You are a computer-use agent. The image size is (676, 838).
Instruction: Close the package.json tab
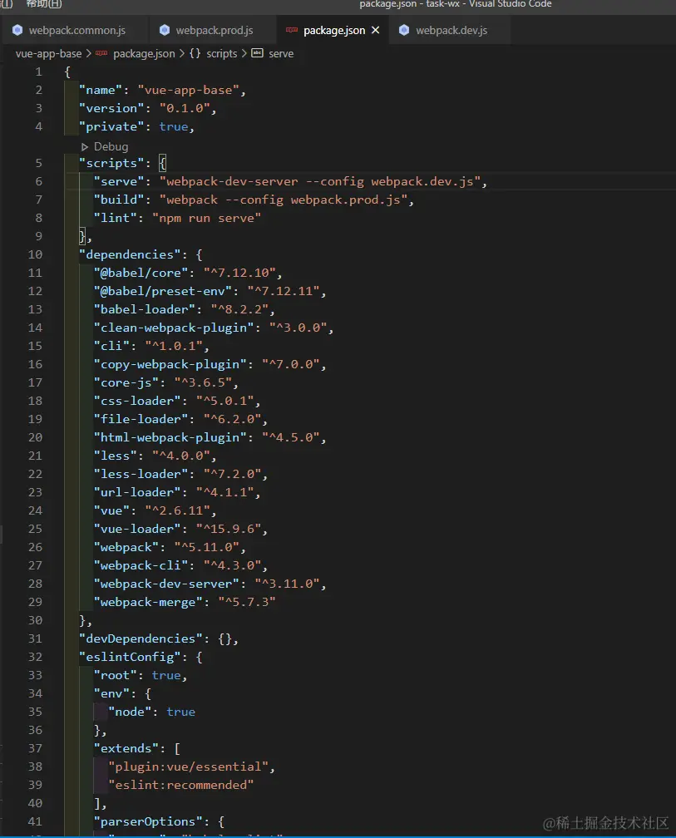pos(376,31)
